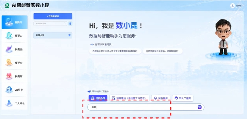247x119 pixels.
Task: Click the 数小昆 3D avatar character
Action: click(x=223, y=37)
